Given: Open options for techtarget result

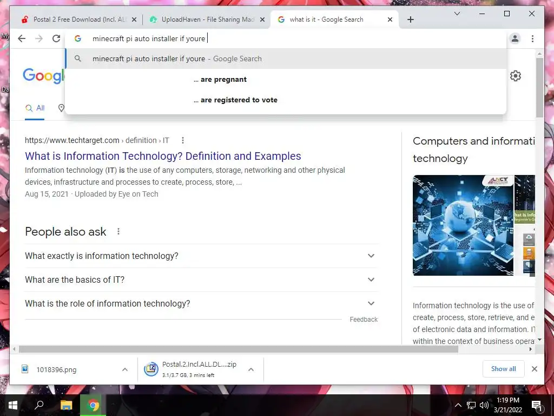Looking at the screenshot, I should [x=183, y=140].
